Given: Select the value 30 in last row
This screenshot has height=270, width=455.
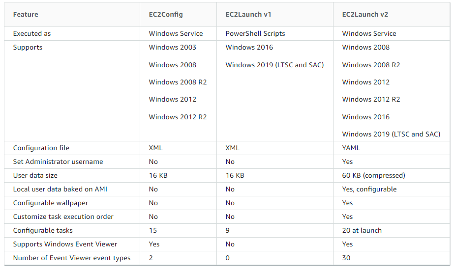Looking at the screenshot, I should 346,258.
